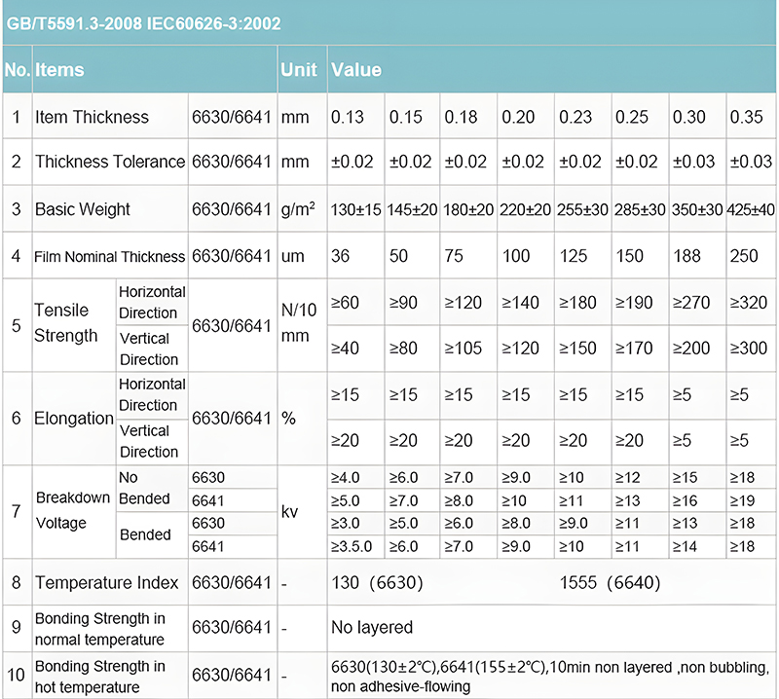Click the '125' film thickness value
Viewport: 779px width, 699px height.
[x=574, y=256]
